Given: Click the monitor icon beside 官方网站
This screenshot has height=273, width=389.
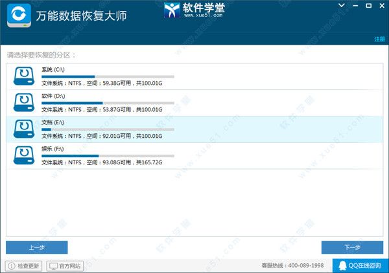Looking at the screenshot, I should tap(53, 266).
